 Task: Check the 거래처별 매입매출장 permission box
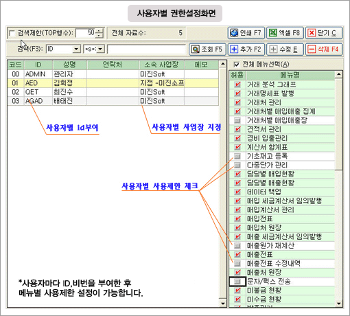(237, 120)
